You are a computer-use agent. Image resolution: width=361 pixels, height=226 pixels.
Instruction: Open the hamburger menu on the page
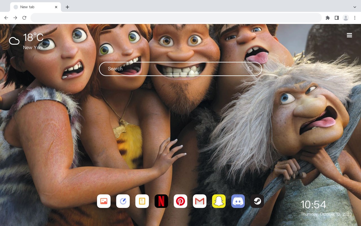[x=349, y=35]
